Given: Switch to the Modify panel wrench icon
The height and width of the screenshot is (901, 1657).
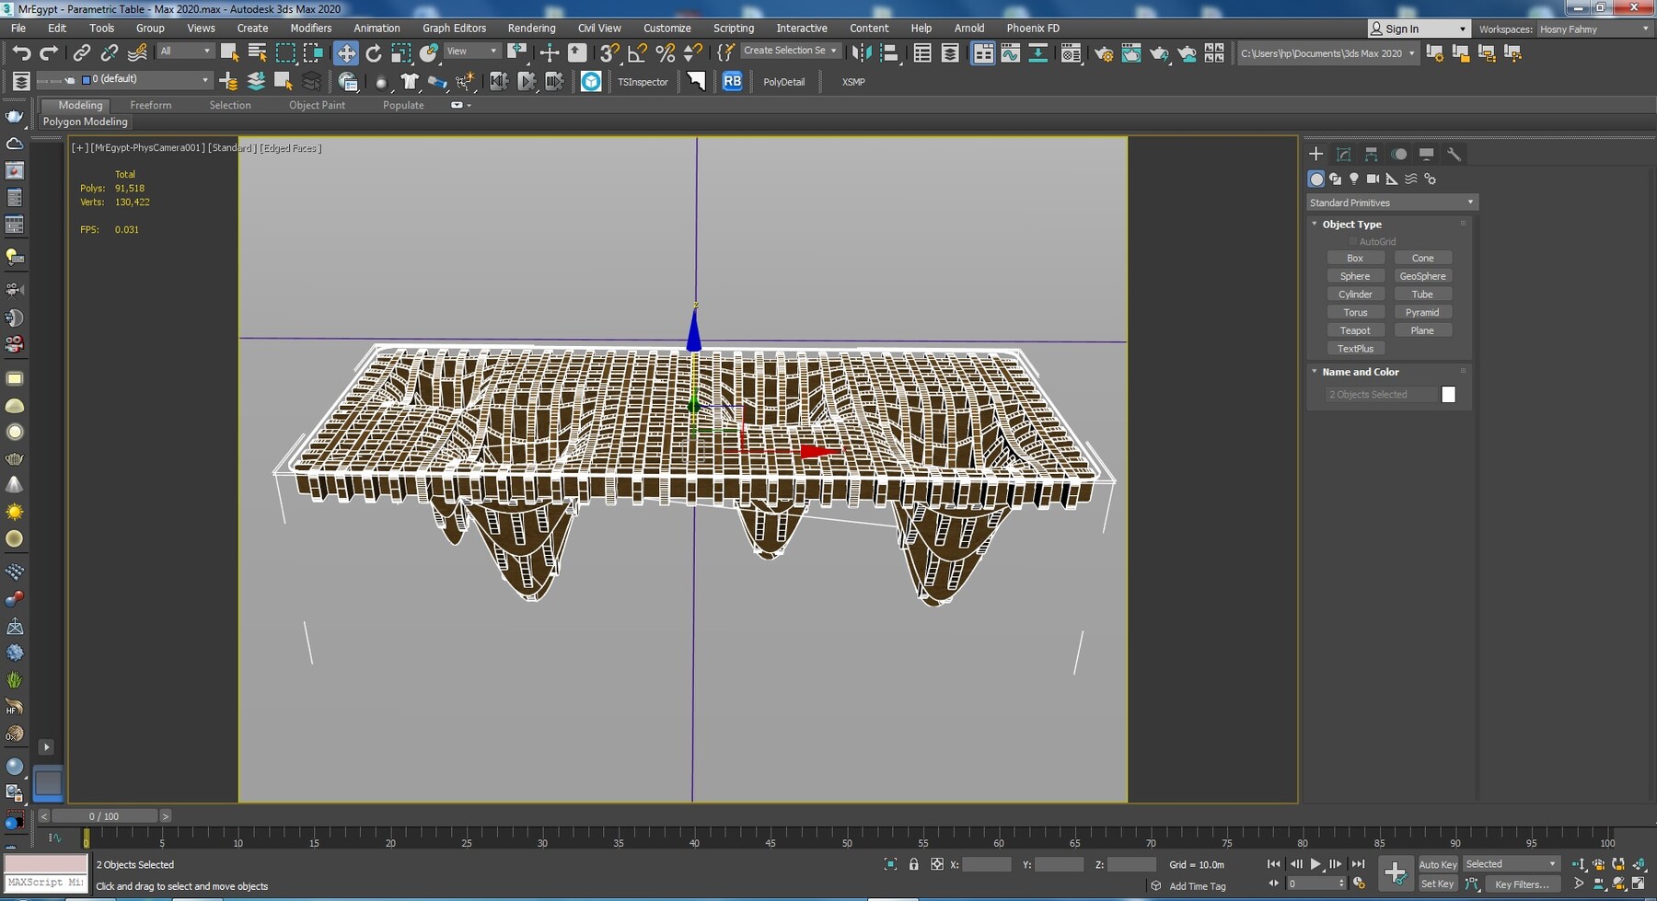Looking at the screenshot, I should (1454, 154).
